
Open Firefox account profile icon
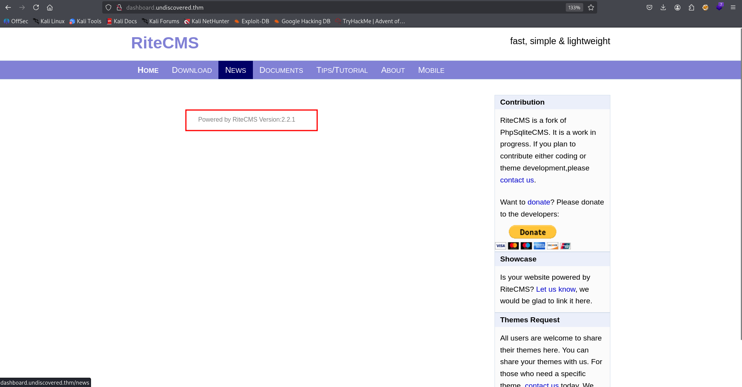pos(677,7)
